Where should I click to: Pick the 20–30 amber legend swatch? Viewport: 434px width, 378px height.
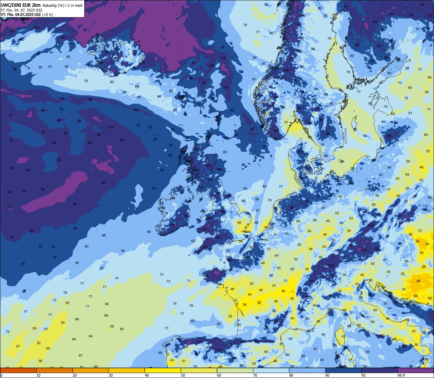(x=91, y=370)
